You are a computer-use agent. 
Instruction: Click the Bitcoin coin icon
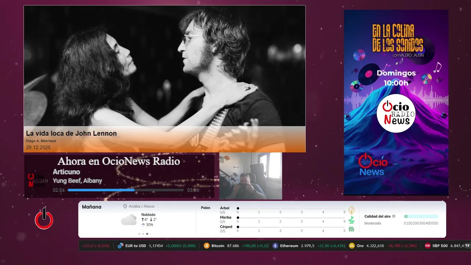pos(206,246)
